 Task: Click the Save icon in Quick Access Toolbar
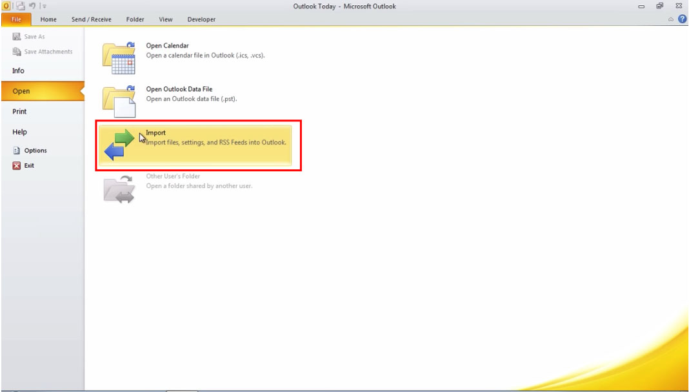tap(20, 6)
